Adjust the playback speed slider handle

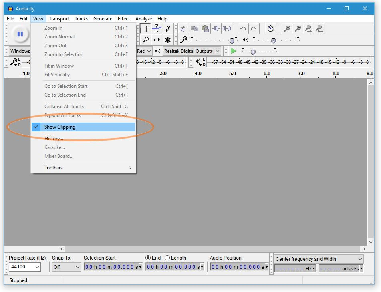click(253, 52)
